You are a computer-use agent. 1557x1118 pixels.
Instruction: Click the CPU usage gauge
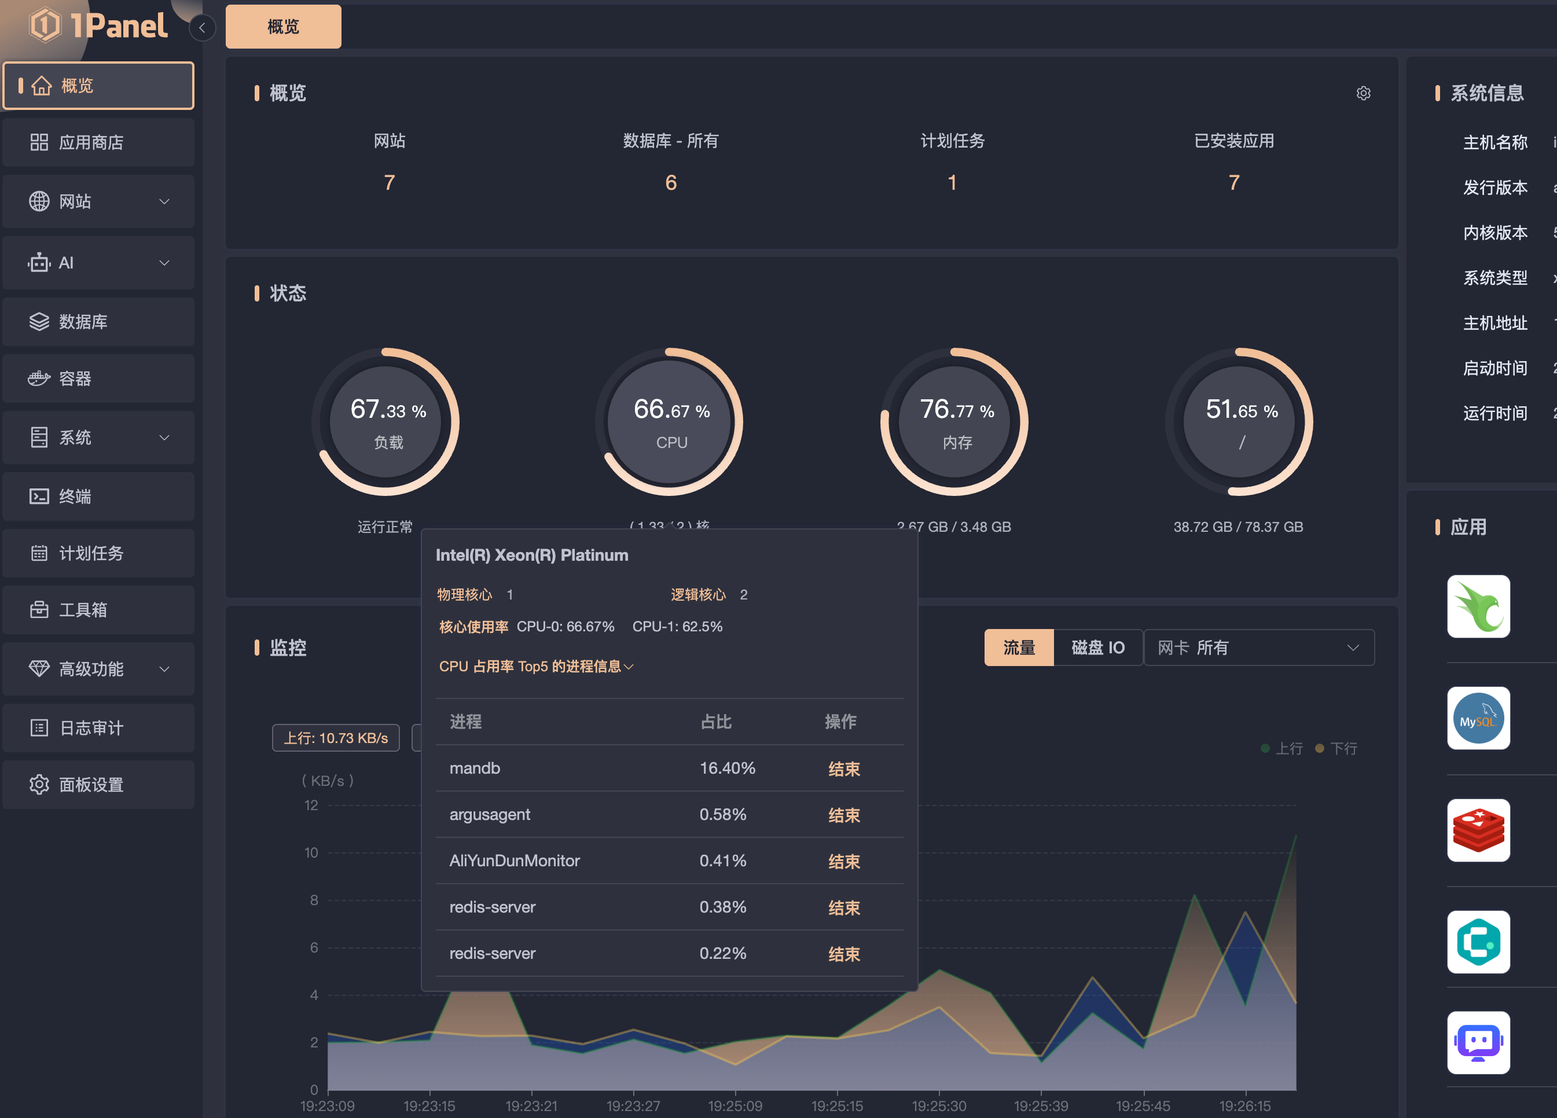click(x=671, y=421)
